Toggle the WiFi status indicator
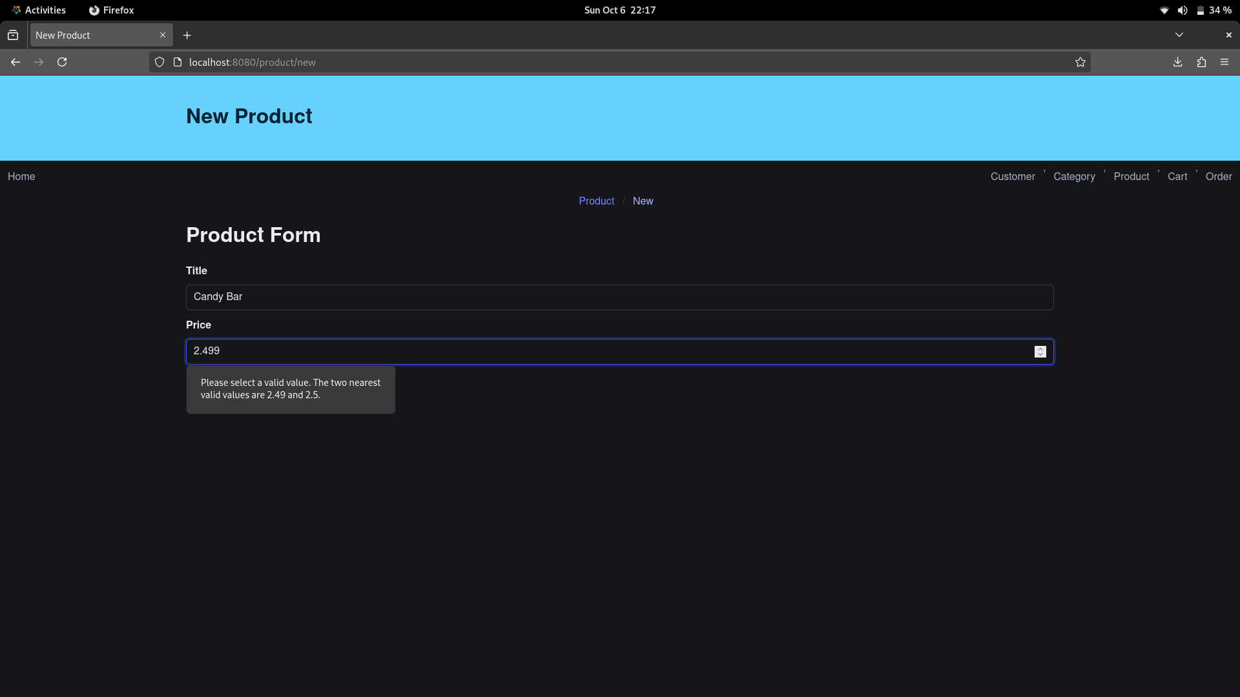This screenshot has width=1240, height=697. (1162, 10)
